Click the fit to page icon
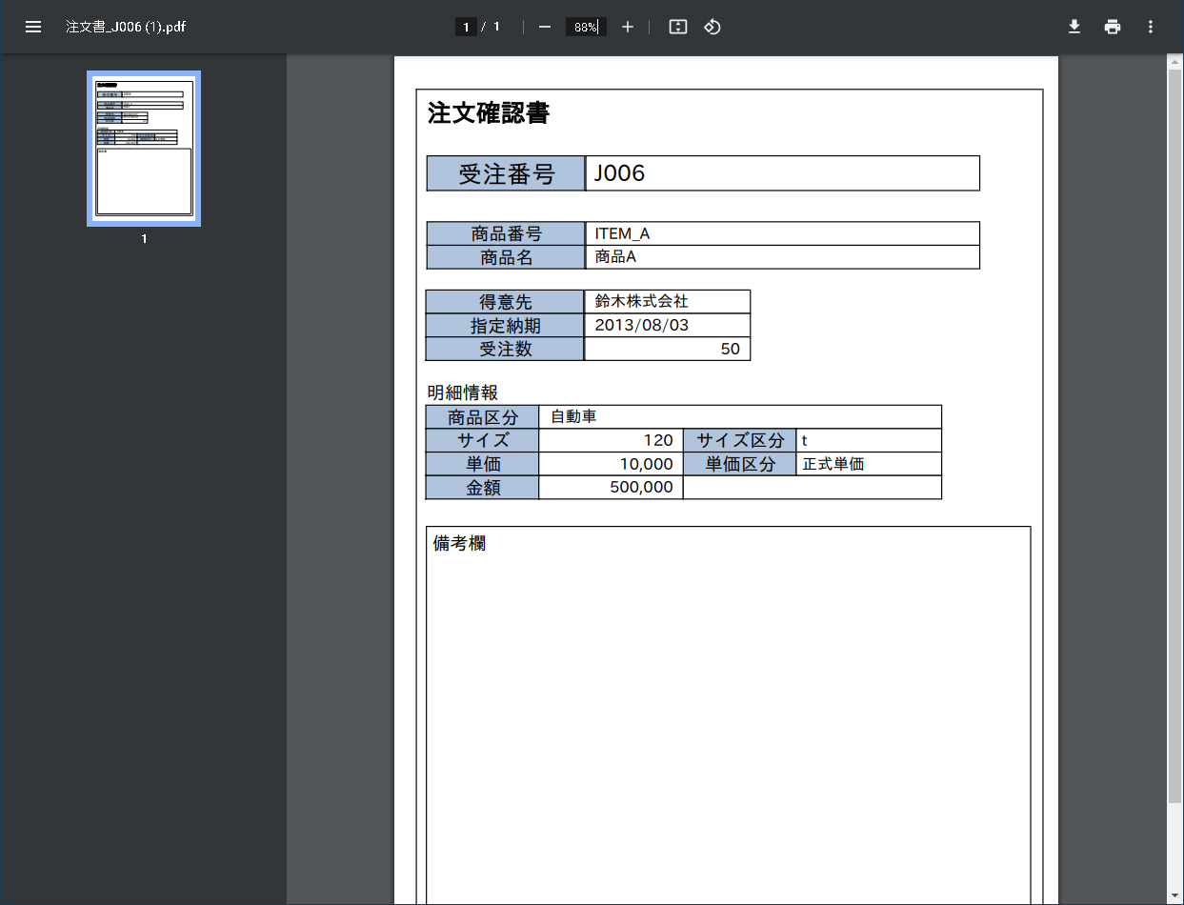 (678, 27)
